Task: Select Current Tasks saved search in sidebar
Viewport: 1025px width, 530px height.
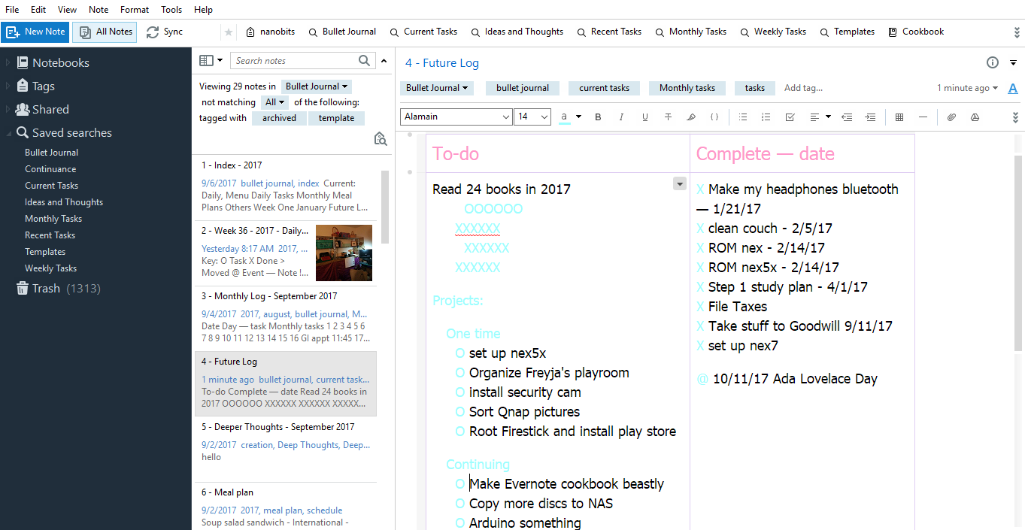Action: pos(51,186)
